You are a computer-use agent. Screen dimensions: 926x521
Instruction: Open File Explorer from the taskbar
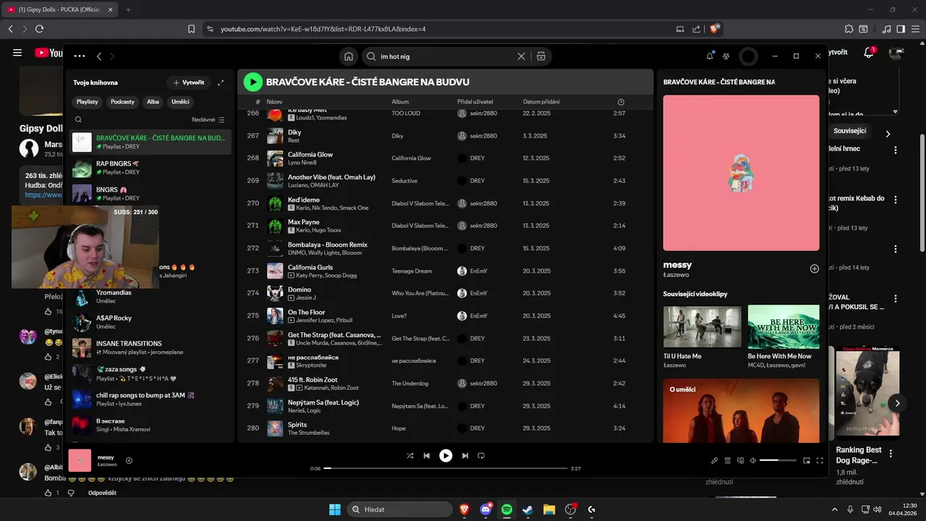(549, 509)
